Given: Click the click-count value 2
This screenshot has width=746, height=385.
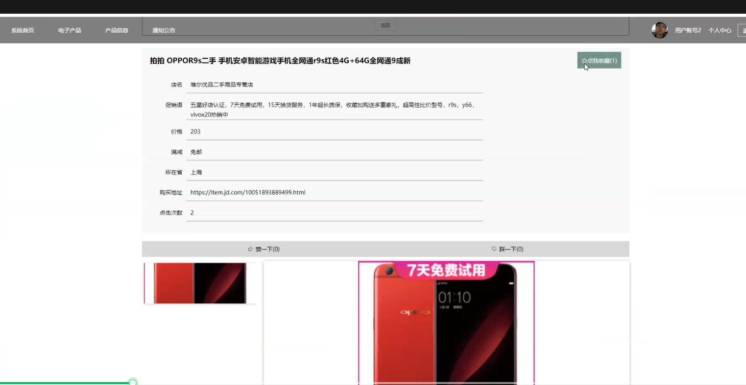Looking at the screenshot, I should tap(192, 213).
